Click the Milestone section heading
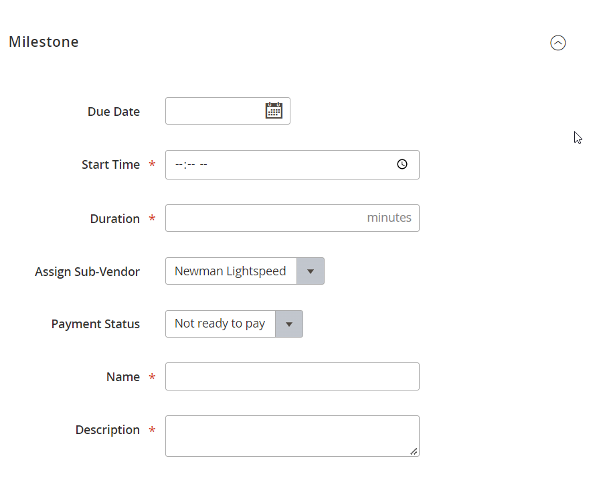 (x=44, y=42)
